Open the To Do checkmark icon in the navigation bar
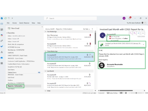Screen dimensions: 148x111 [2, 46]
